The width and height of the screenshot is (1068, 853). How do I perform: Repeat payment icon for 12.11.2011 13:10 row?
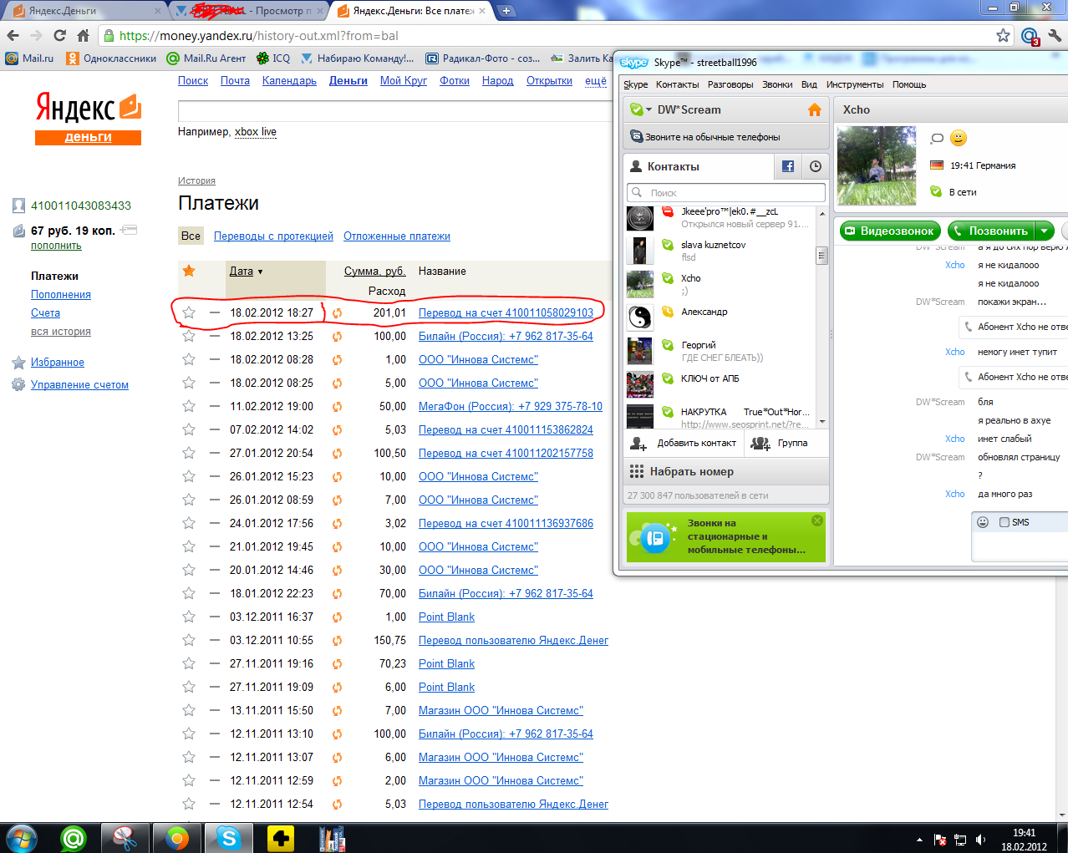point(338,734)
